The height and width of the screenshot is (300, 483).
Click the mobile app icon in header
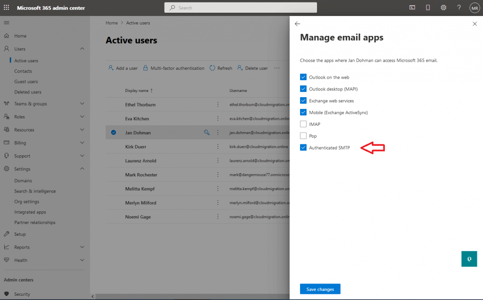(x=428, y=8)
